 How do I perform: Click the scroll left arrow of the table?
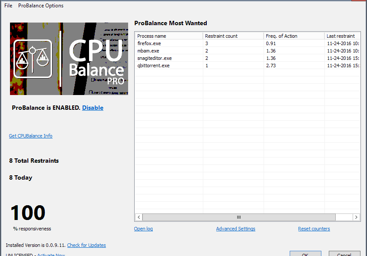[x=139, y=217]
